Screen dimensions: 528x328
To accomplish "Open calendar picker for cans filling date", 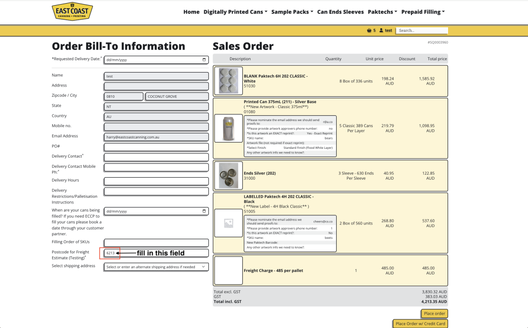I will point(204,211).
